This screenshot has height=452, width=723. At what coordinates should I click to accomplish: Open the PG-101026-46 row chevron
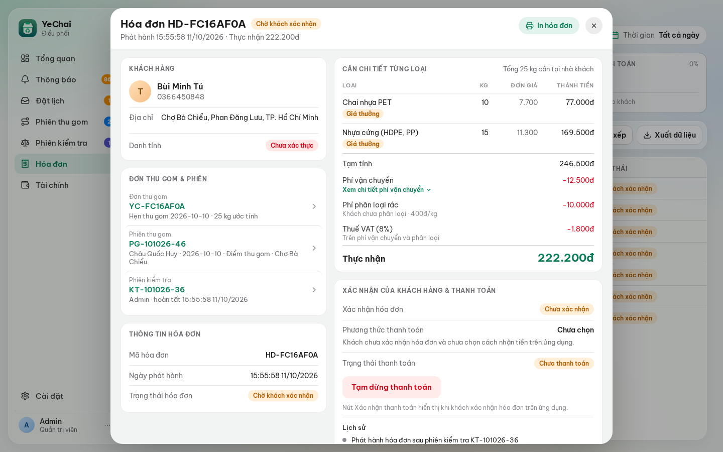314,248
